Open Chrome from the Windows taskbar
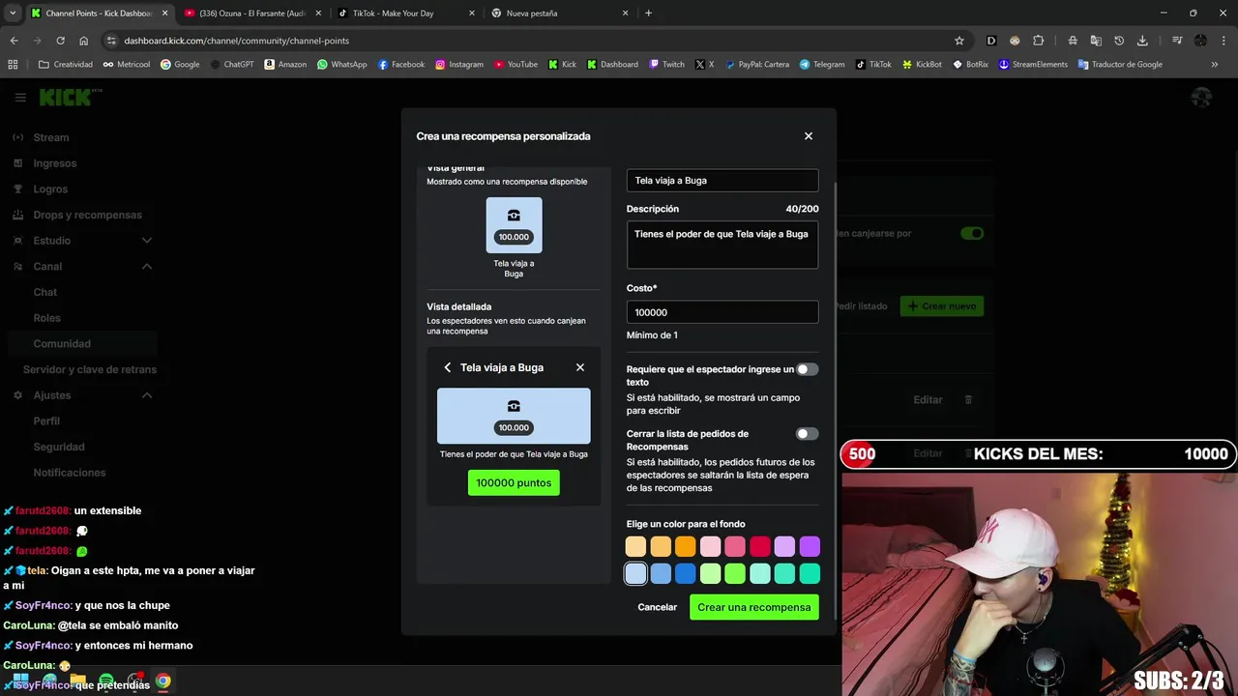Viewport: 1238px width, 696px height. (x=163, y=681)
